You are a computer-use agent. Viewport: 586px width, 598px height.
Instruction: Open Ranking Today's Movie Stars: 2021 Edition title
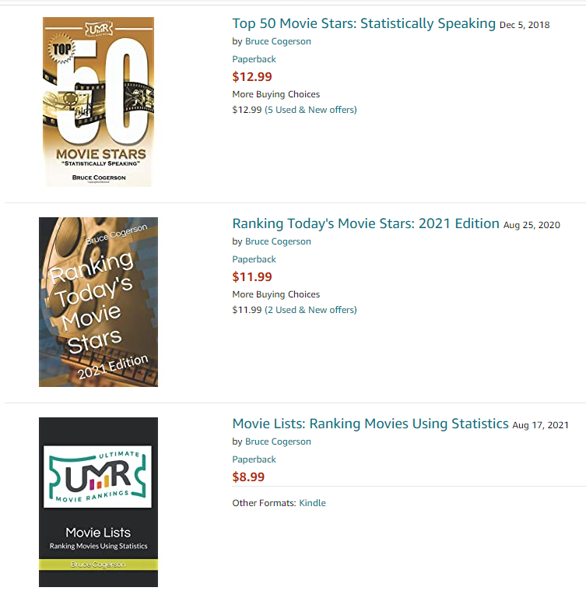pyautogui.click(x=366, y=224)
